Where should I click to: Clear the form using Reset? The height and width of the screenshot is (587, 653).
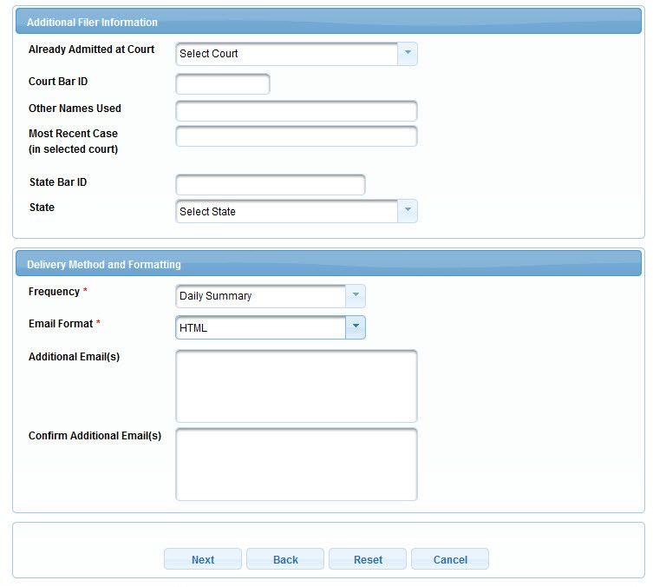coord(368,559)
